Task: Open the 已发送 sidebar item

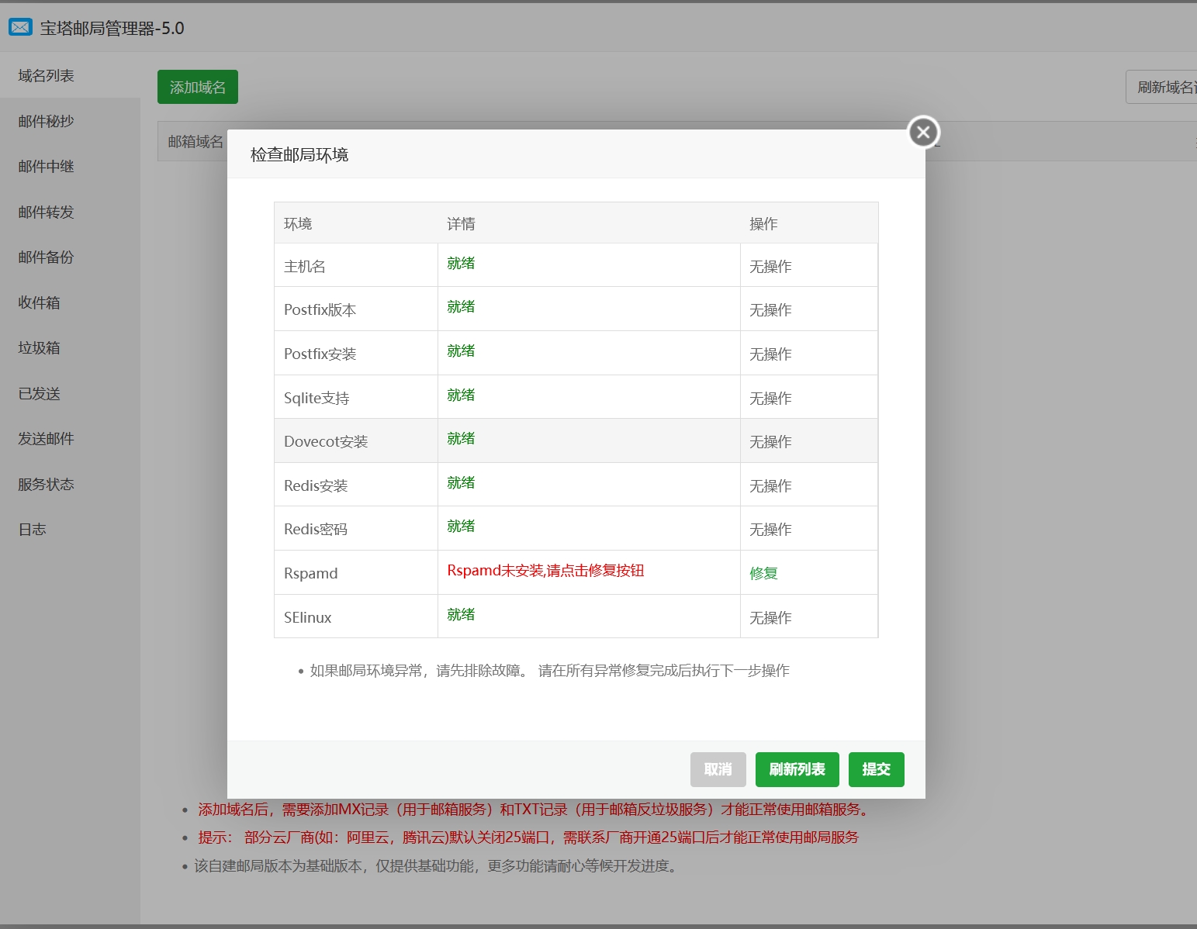Action: (x=70, y=393)
